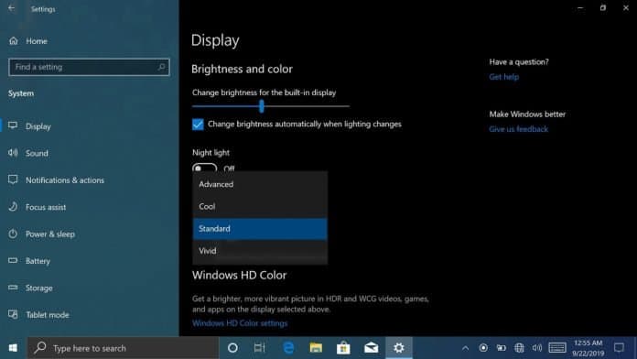Click the Storage drive icon in sidebar
The width and height of the screenshot is (637, 359).
click(x=13, y=288)
